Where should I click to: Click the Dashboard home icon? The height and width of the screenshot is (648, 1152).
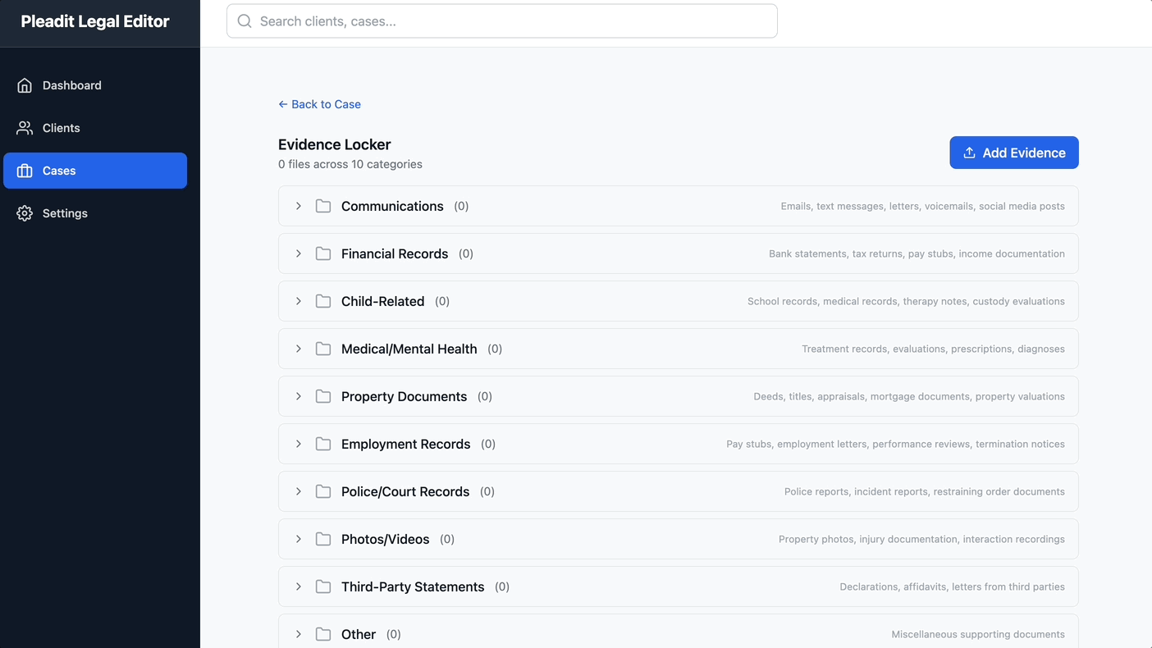pyautogui.click(x=25, y=84)
